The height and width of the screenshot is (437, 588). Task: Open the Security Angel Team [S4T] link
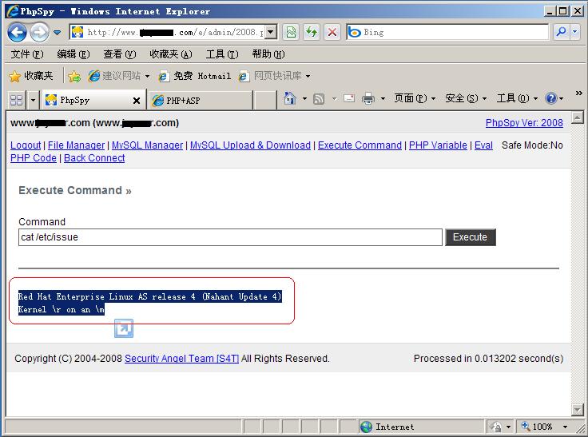click(x=181, y=359)
